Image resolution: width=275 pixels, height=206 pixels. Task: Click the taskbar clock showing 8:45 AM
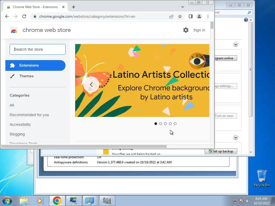point(261,201)
